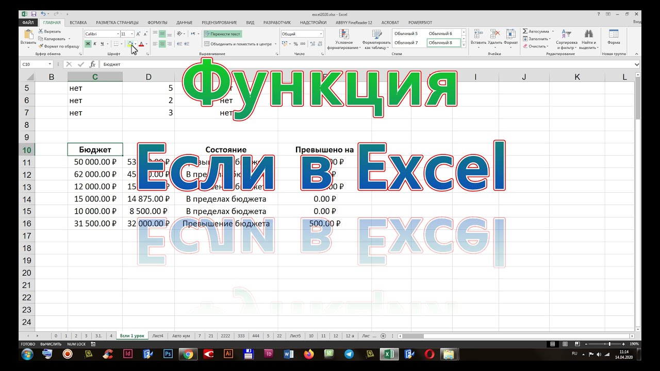Switch to Page Layout view icon
Screen dimensions: 660x371
(x=565, y=344)
